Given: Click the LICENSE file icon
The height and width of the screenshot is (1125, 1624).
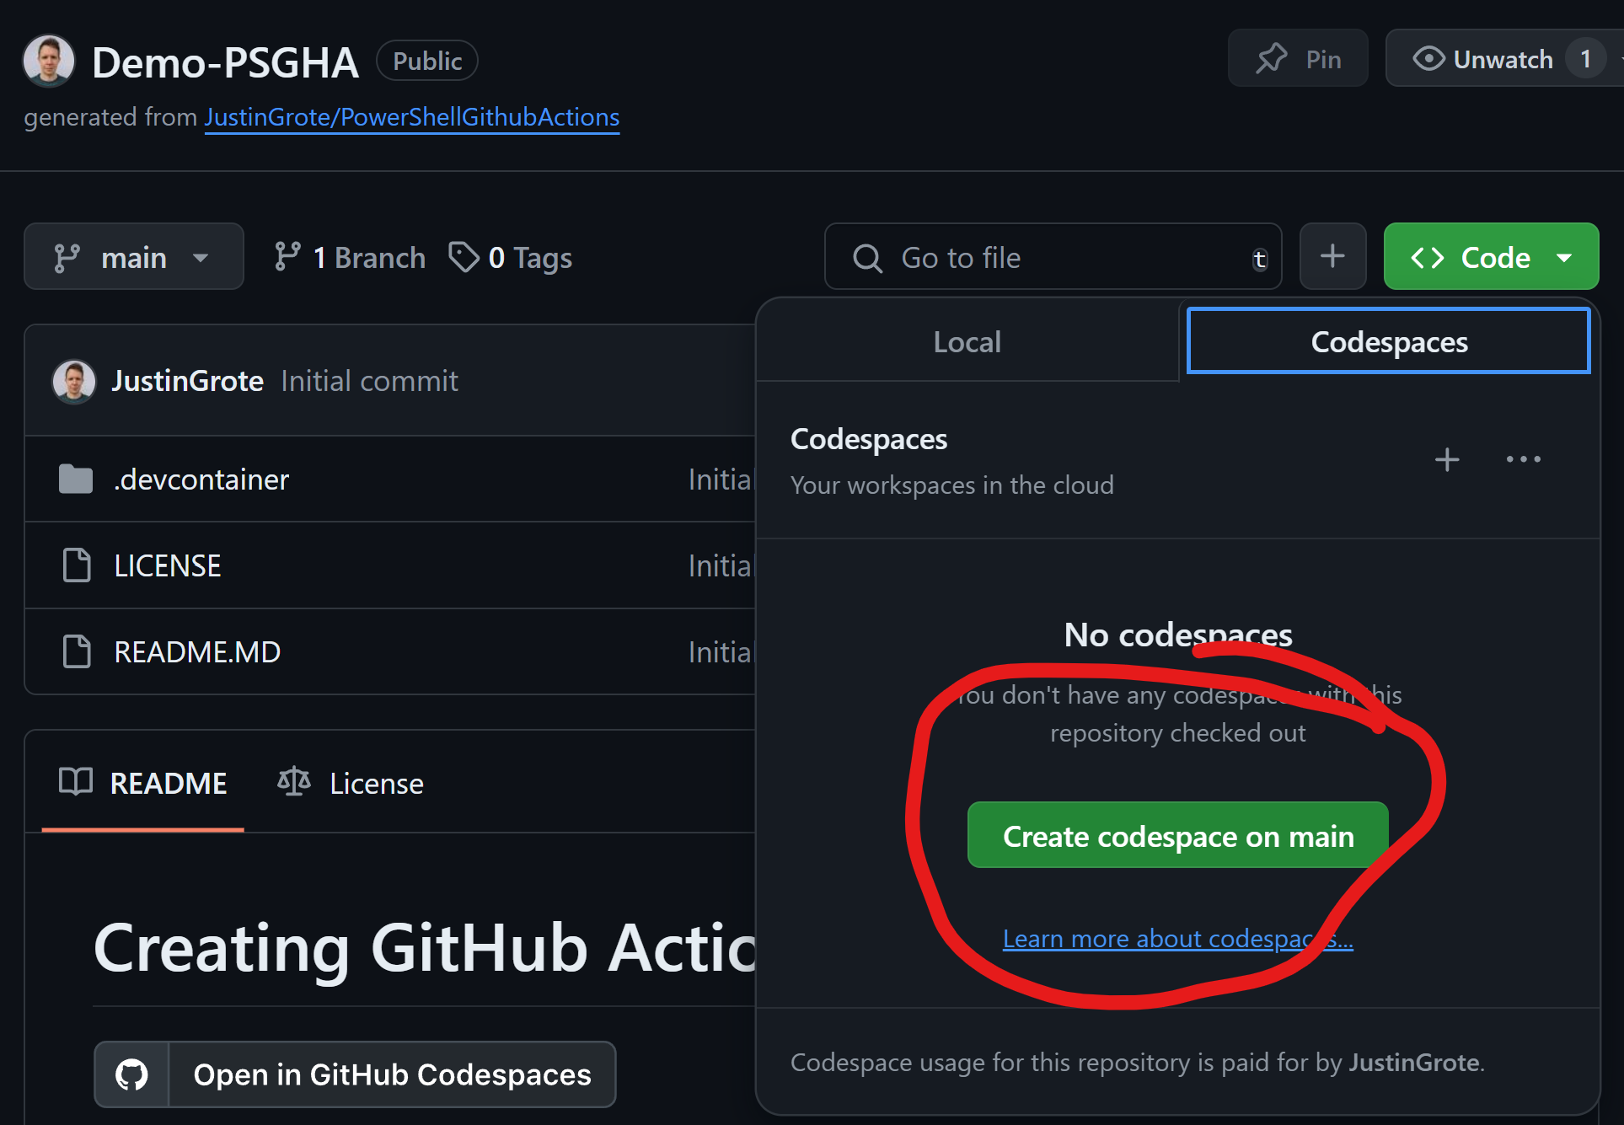Looking at the screenshot, I should tap(77, 565).
